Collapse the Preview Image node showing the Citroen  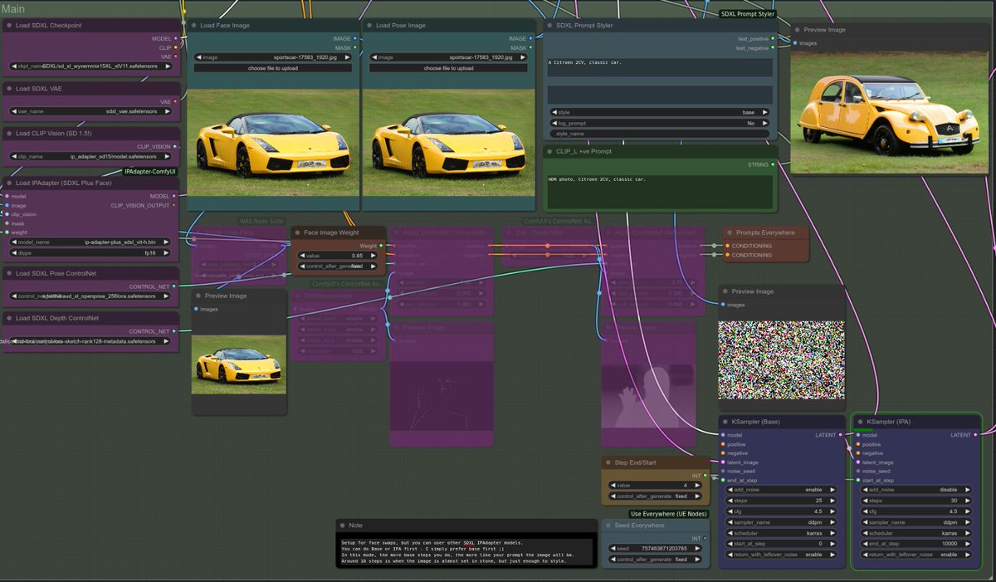(797, 30)
